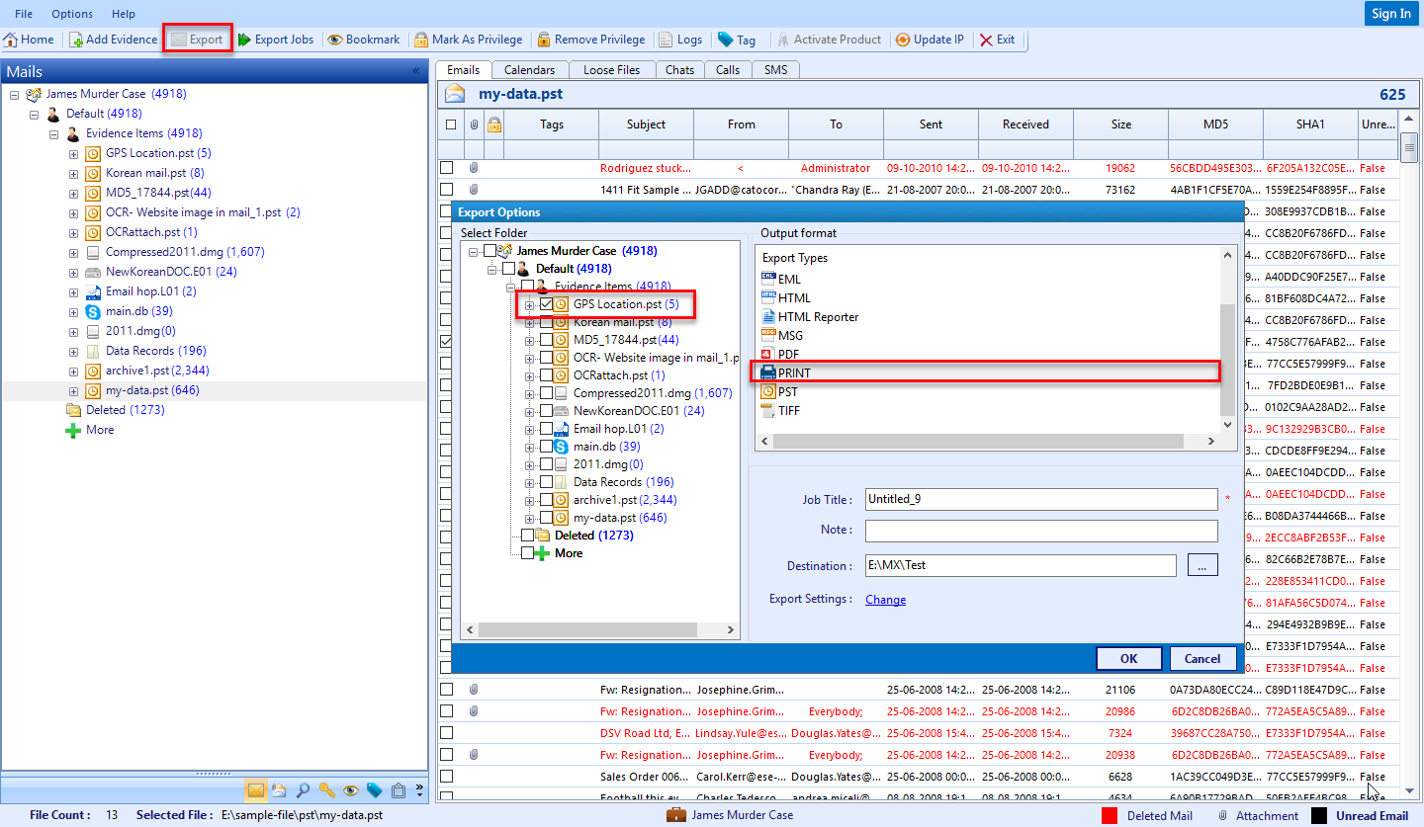Viewport: 1424px width, 827px height.
Task: Expand archive1.pst in the Mails tree
Action: point(73,371)
